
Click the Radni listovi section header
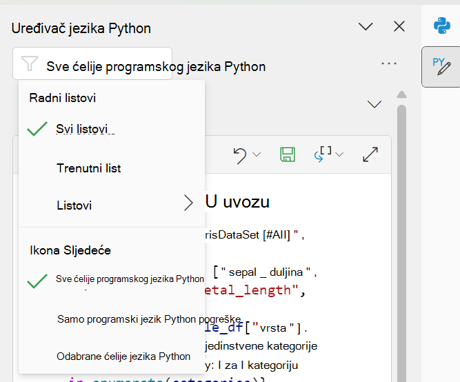coord(63,98)
